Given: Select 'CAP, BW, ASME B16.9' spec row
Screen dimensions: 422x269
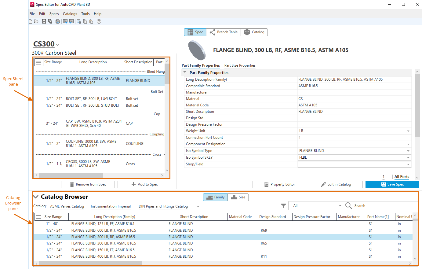Looking at the screenshot, I should tap(99, 123).
